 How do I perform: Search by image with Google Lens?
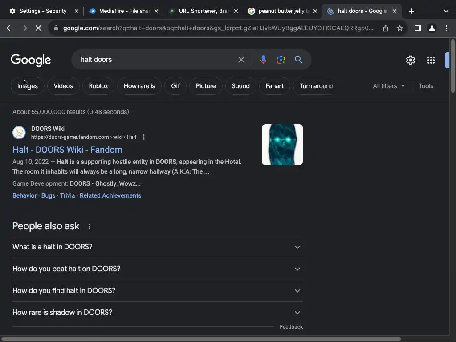(281, 60)
